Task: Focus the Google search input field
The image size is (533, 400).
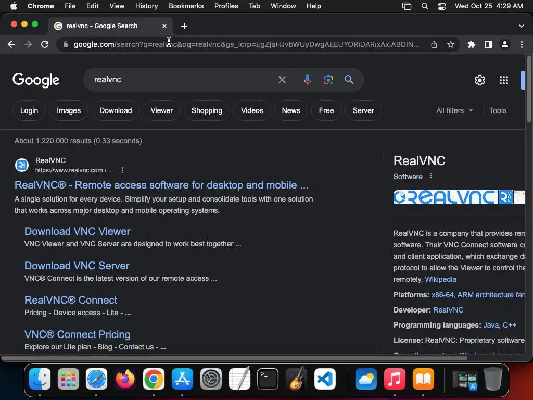Action: click(x=184, y=80)
